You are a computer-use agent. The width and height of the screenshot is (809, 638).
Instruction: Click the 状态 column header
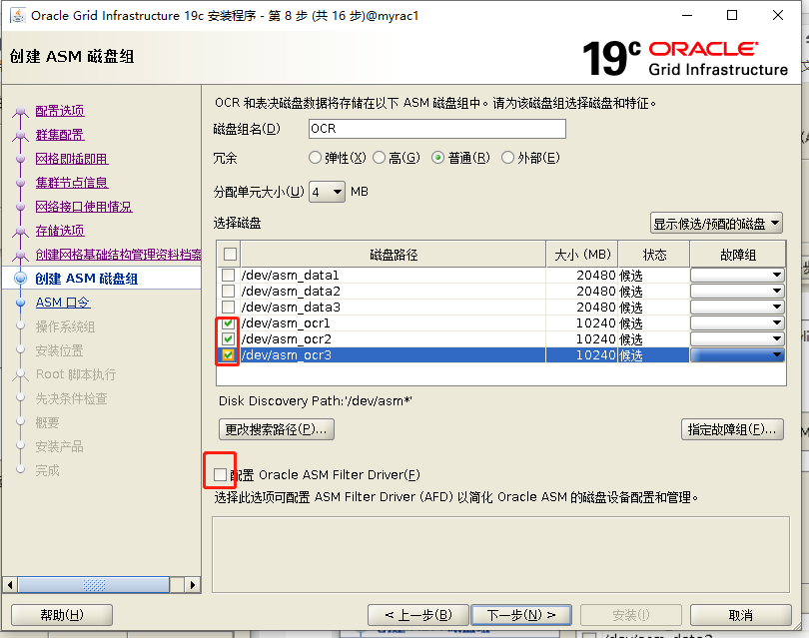click(654, 255)
